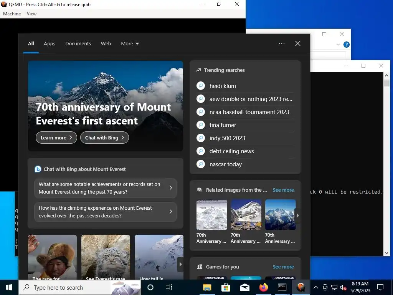393x295 pixels.
Task: Search trending aew double or nothing 2023
Action: (x=251, y=99)
